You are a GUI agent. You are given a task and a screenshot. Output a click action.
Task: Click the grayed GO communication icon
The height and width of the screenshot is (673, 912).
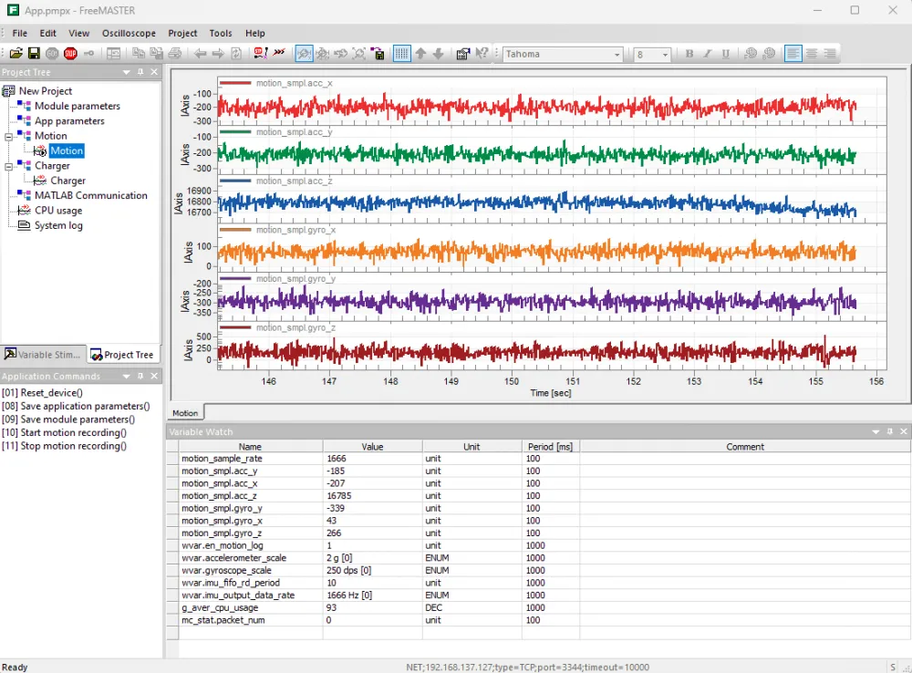52,54
